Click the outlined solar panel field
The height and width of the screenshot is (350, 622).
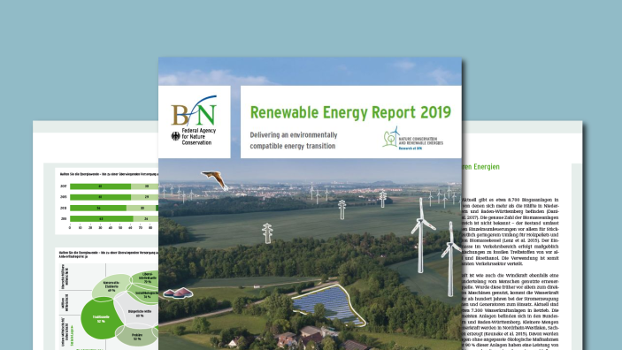[329, 304]
